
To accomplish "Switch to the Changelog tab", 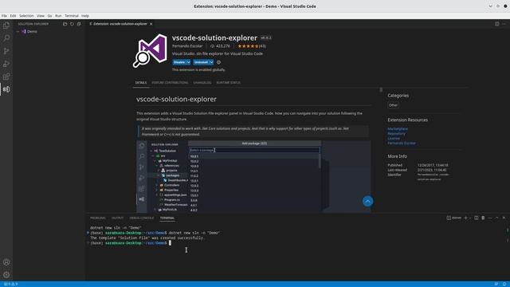I will coord(202,83).
